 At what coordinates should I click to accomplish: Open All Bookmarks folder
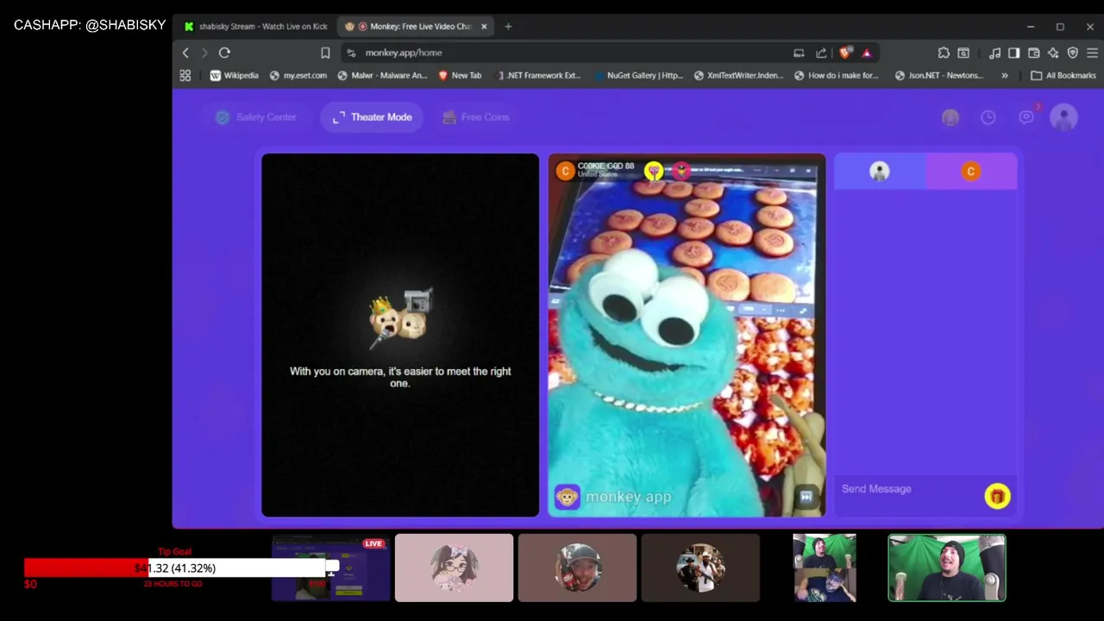click(x=1063, y=76)
